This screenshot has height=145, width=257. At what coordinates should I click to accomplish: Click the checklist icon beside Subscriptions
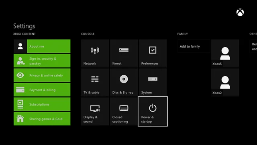[20, 104]
